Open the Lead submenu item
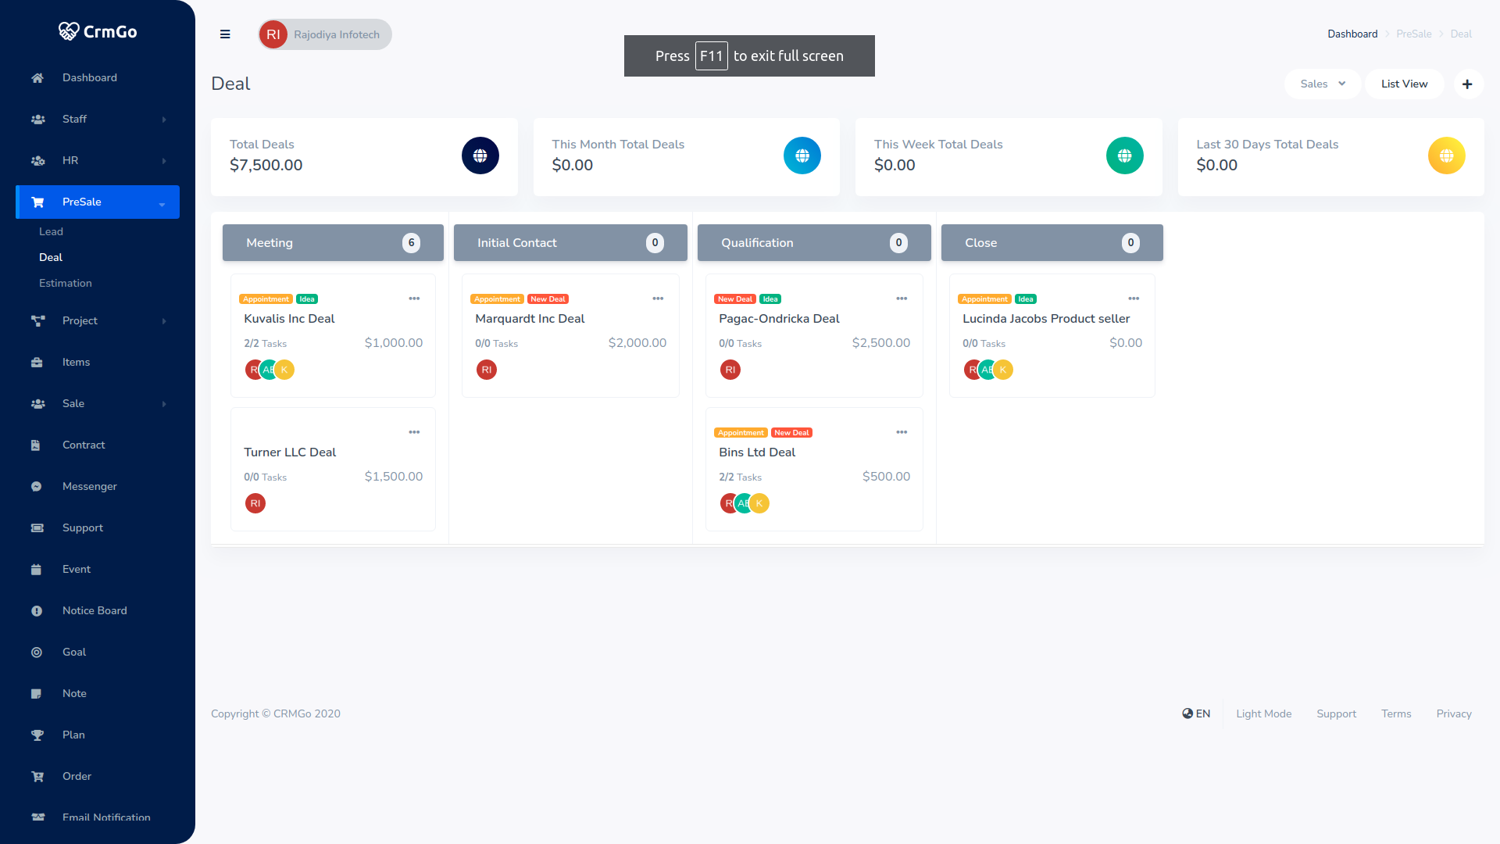Viewport: 1500px width, 844px height. click(x=52, y=232)
